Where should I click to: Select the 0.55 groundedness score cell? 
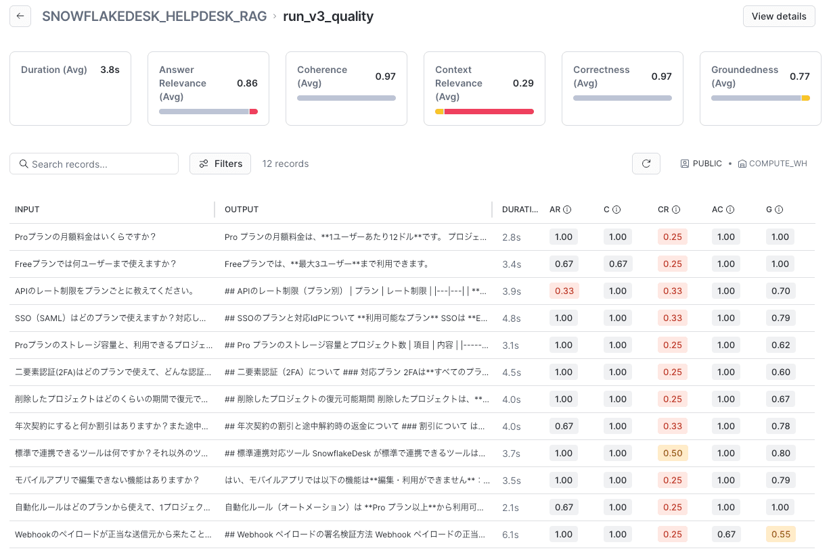(780, 534)
